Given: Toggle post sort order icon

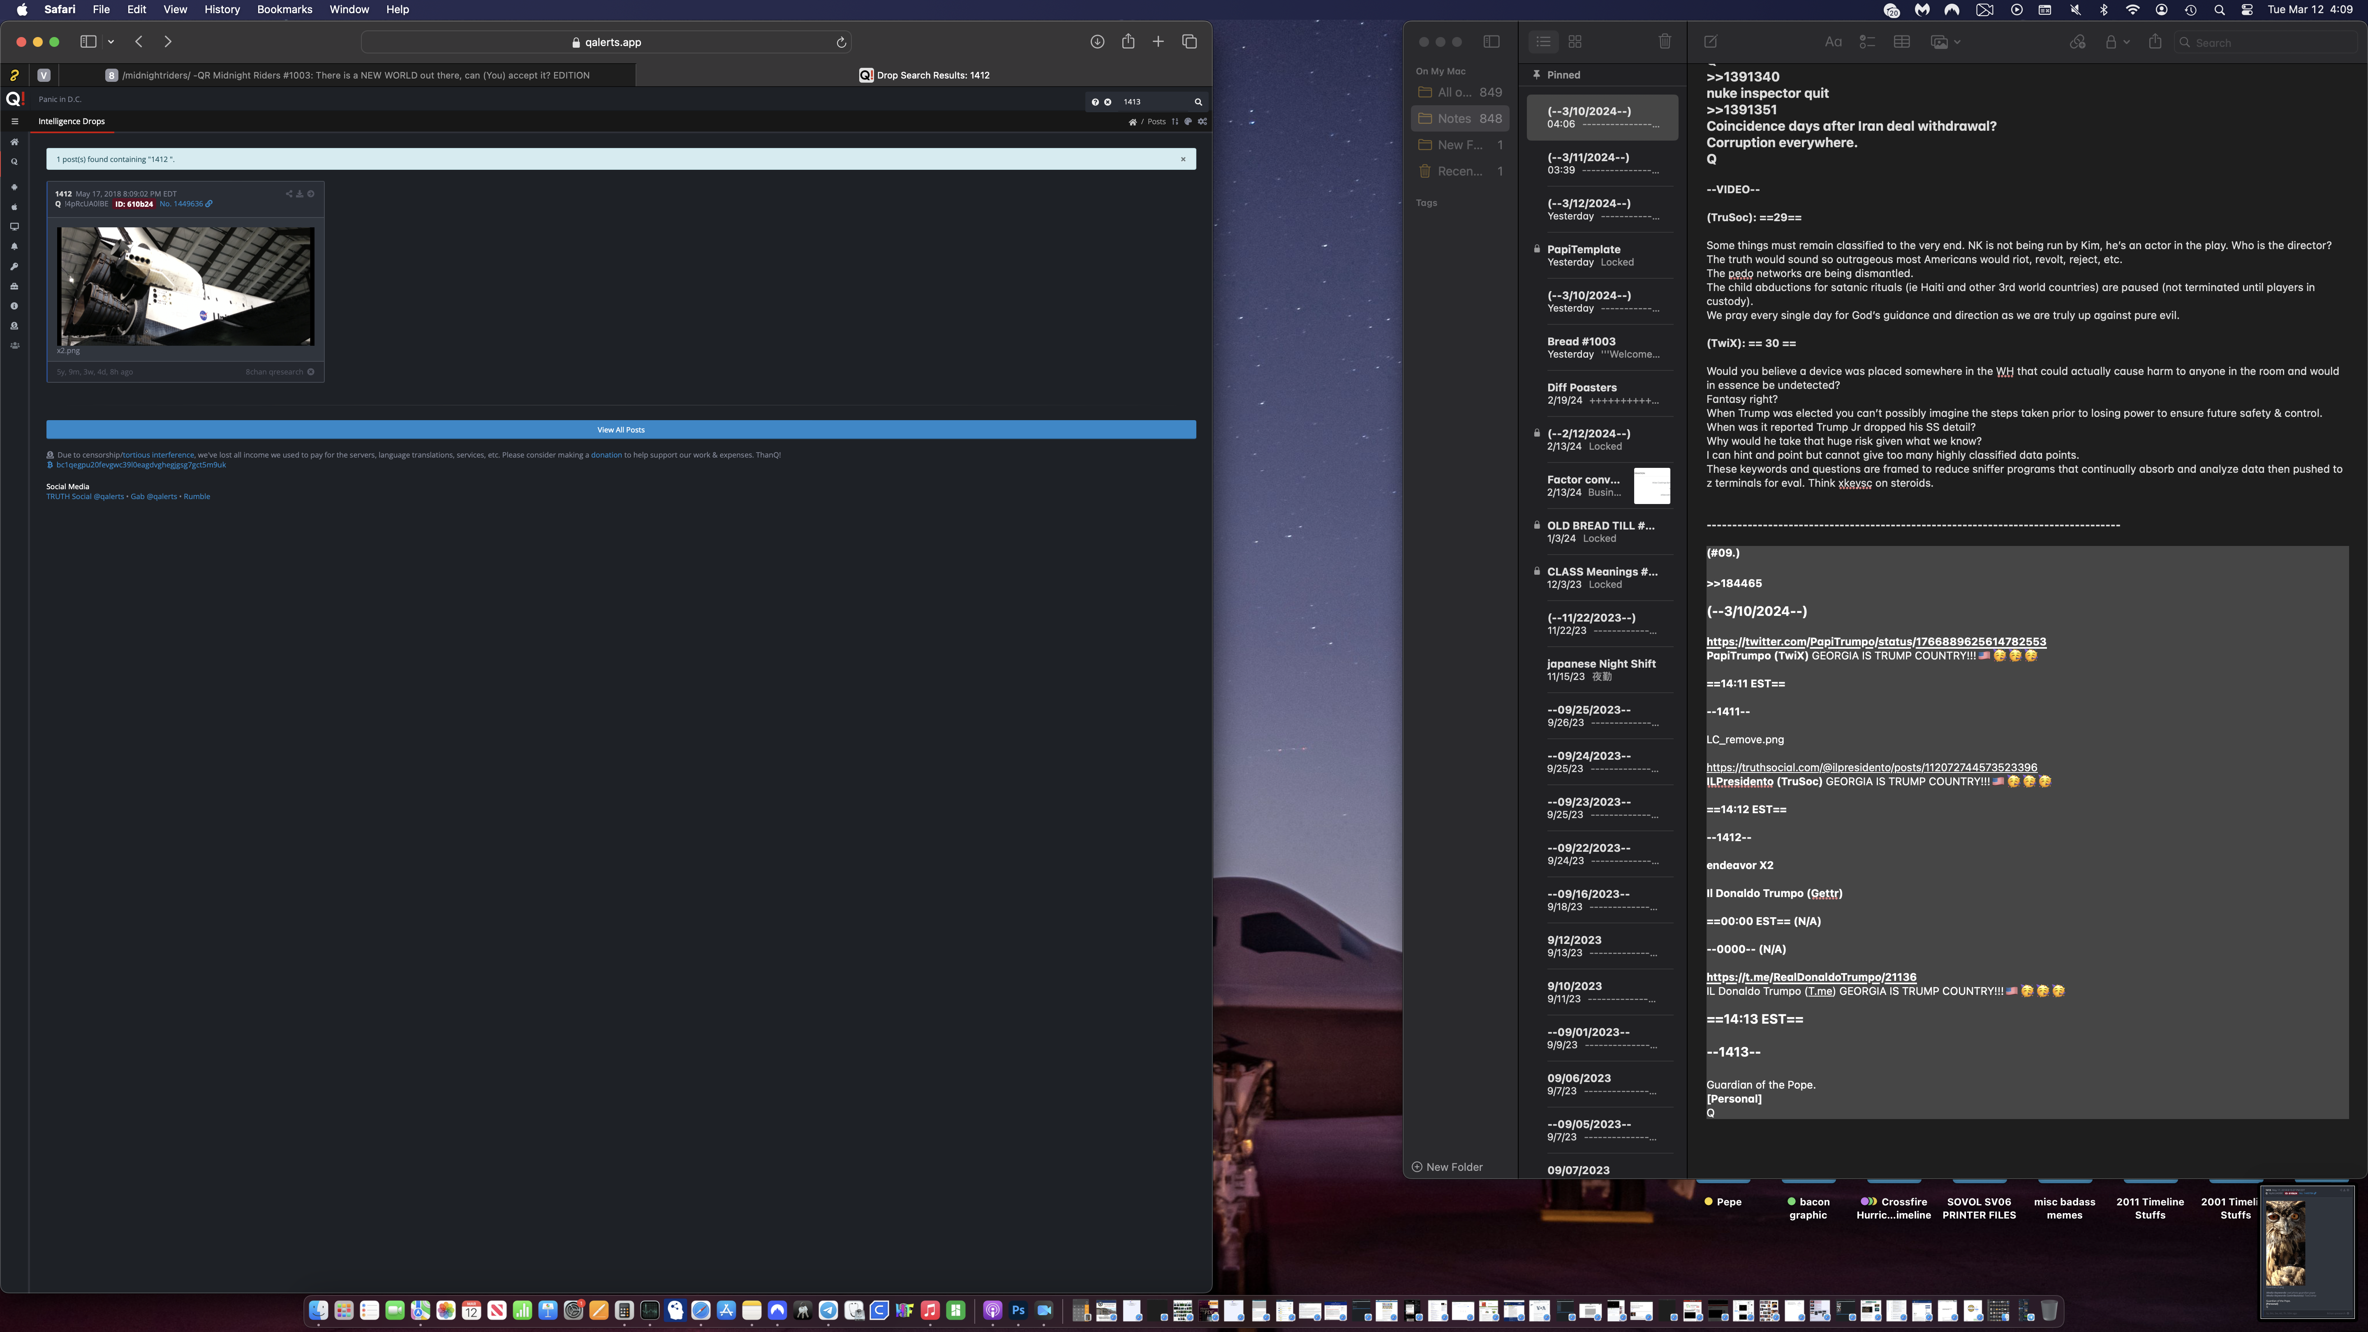Looking at the screenshot, I should click(1175, 121).
